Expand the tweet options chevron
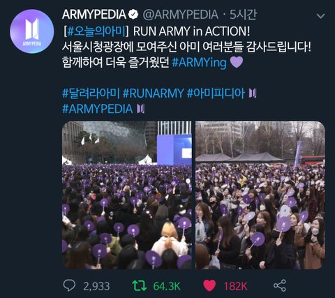The height and width of the screenshot is (298, 335). 321,16
